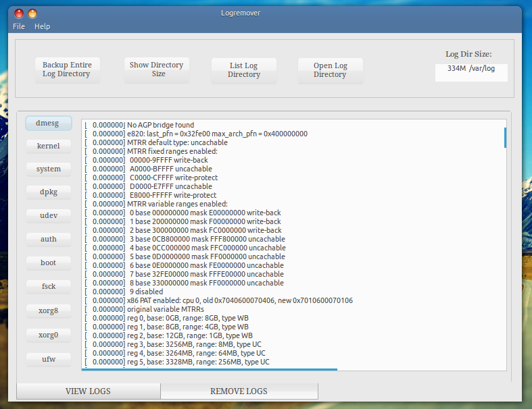Click the Log Dir Size value field
The image size is (532, 409).
tap(471, 72)
